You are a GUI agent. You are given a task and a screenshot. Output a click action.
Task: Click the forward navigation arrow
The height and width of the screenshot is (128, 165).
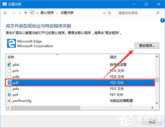coord(13,13)
